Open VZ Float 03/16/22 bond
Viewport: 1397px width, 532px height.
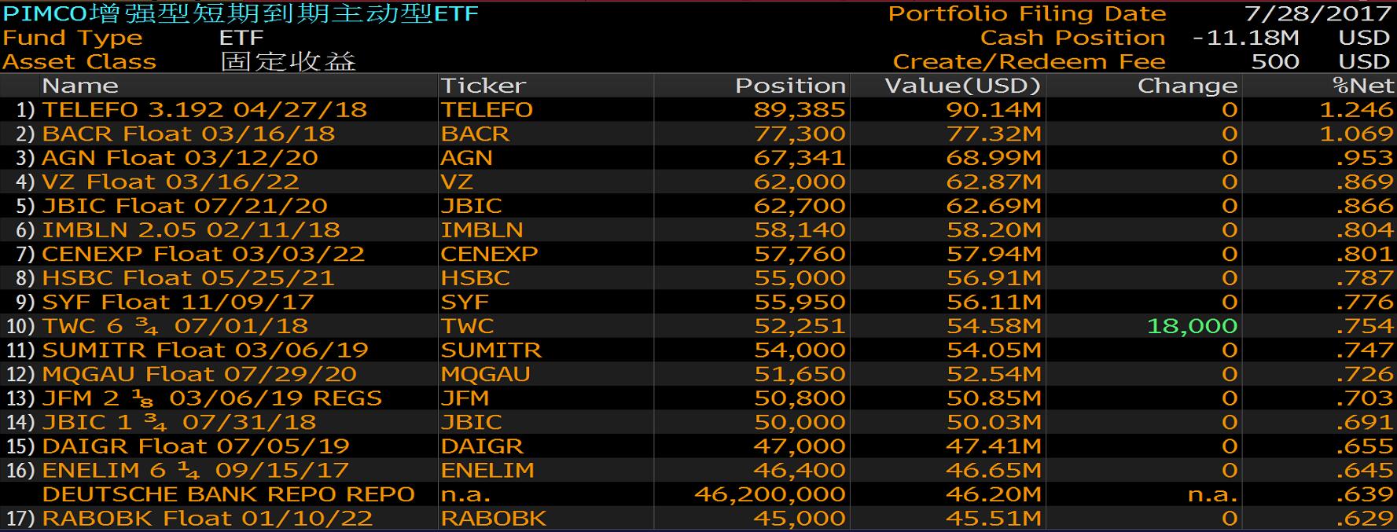[x=171, y=182]
